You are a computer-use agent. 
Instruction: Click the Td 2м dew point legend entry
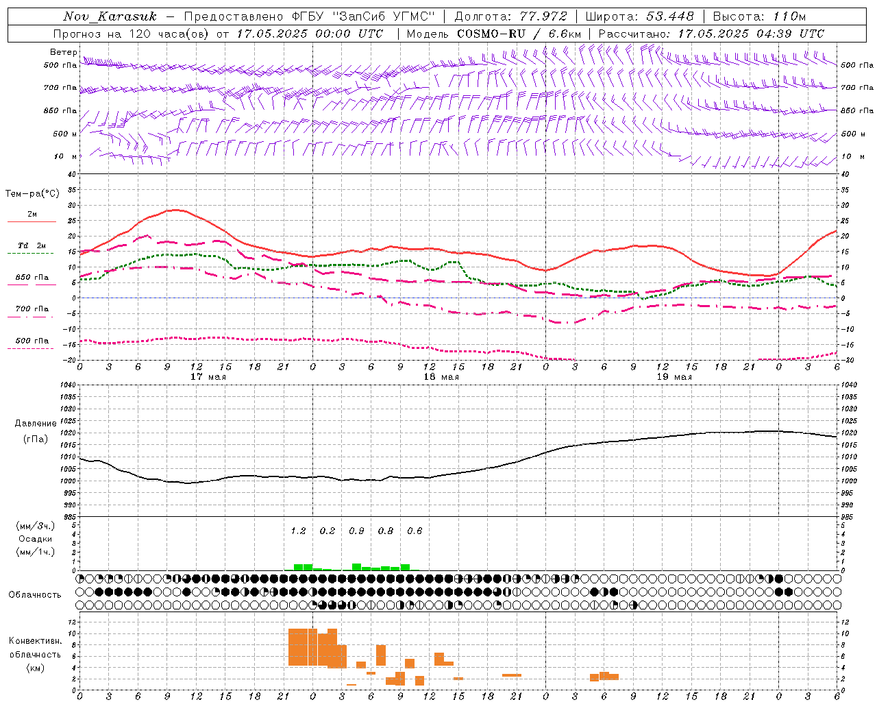coord(32,245)
